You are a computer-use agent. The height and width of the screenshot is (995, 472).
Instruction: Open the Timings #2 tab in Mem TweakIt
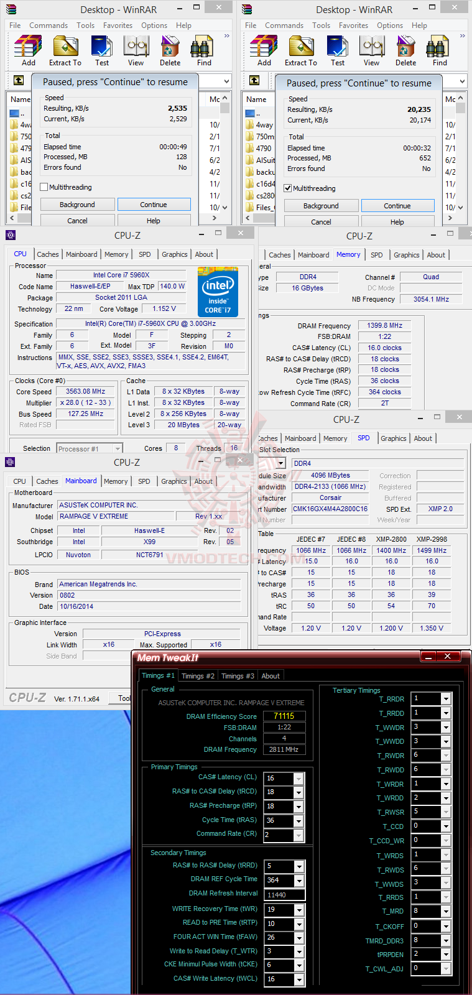pyautogui.click(x=198, y=676)
